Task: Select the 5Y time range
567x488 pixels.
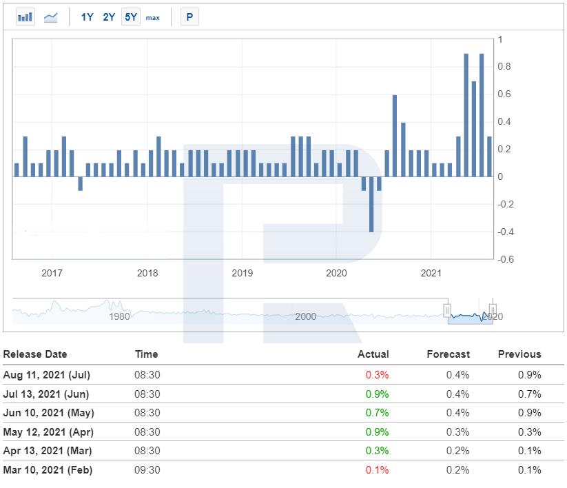Action: (130, 17)
